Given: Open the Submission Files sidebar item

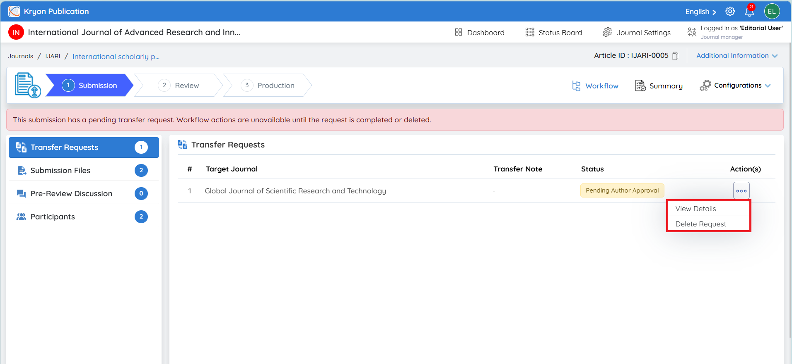Looking at the screenshot, I should (84, 171).
